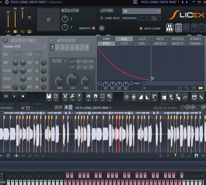Viewport: 206px width, 185px height.
Task: Click the modulation X/Y pad
Action: [48, 20]
